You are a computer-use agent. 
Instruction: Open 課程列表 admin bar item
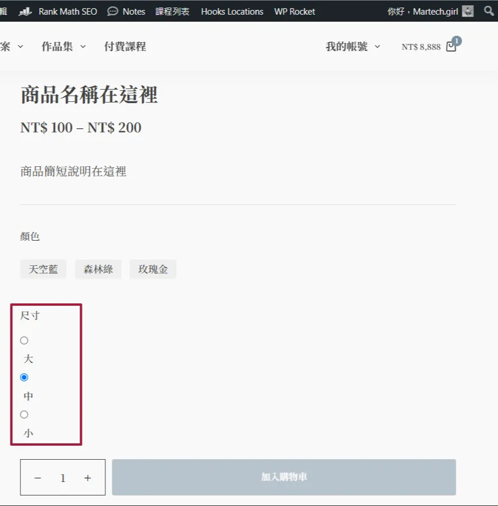[x=172, y=11]
